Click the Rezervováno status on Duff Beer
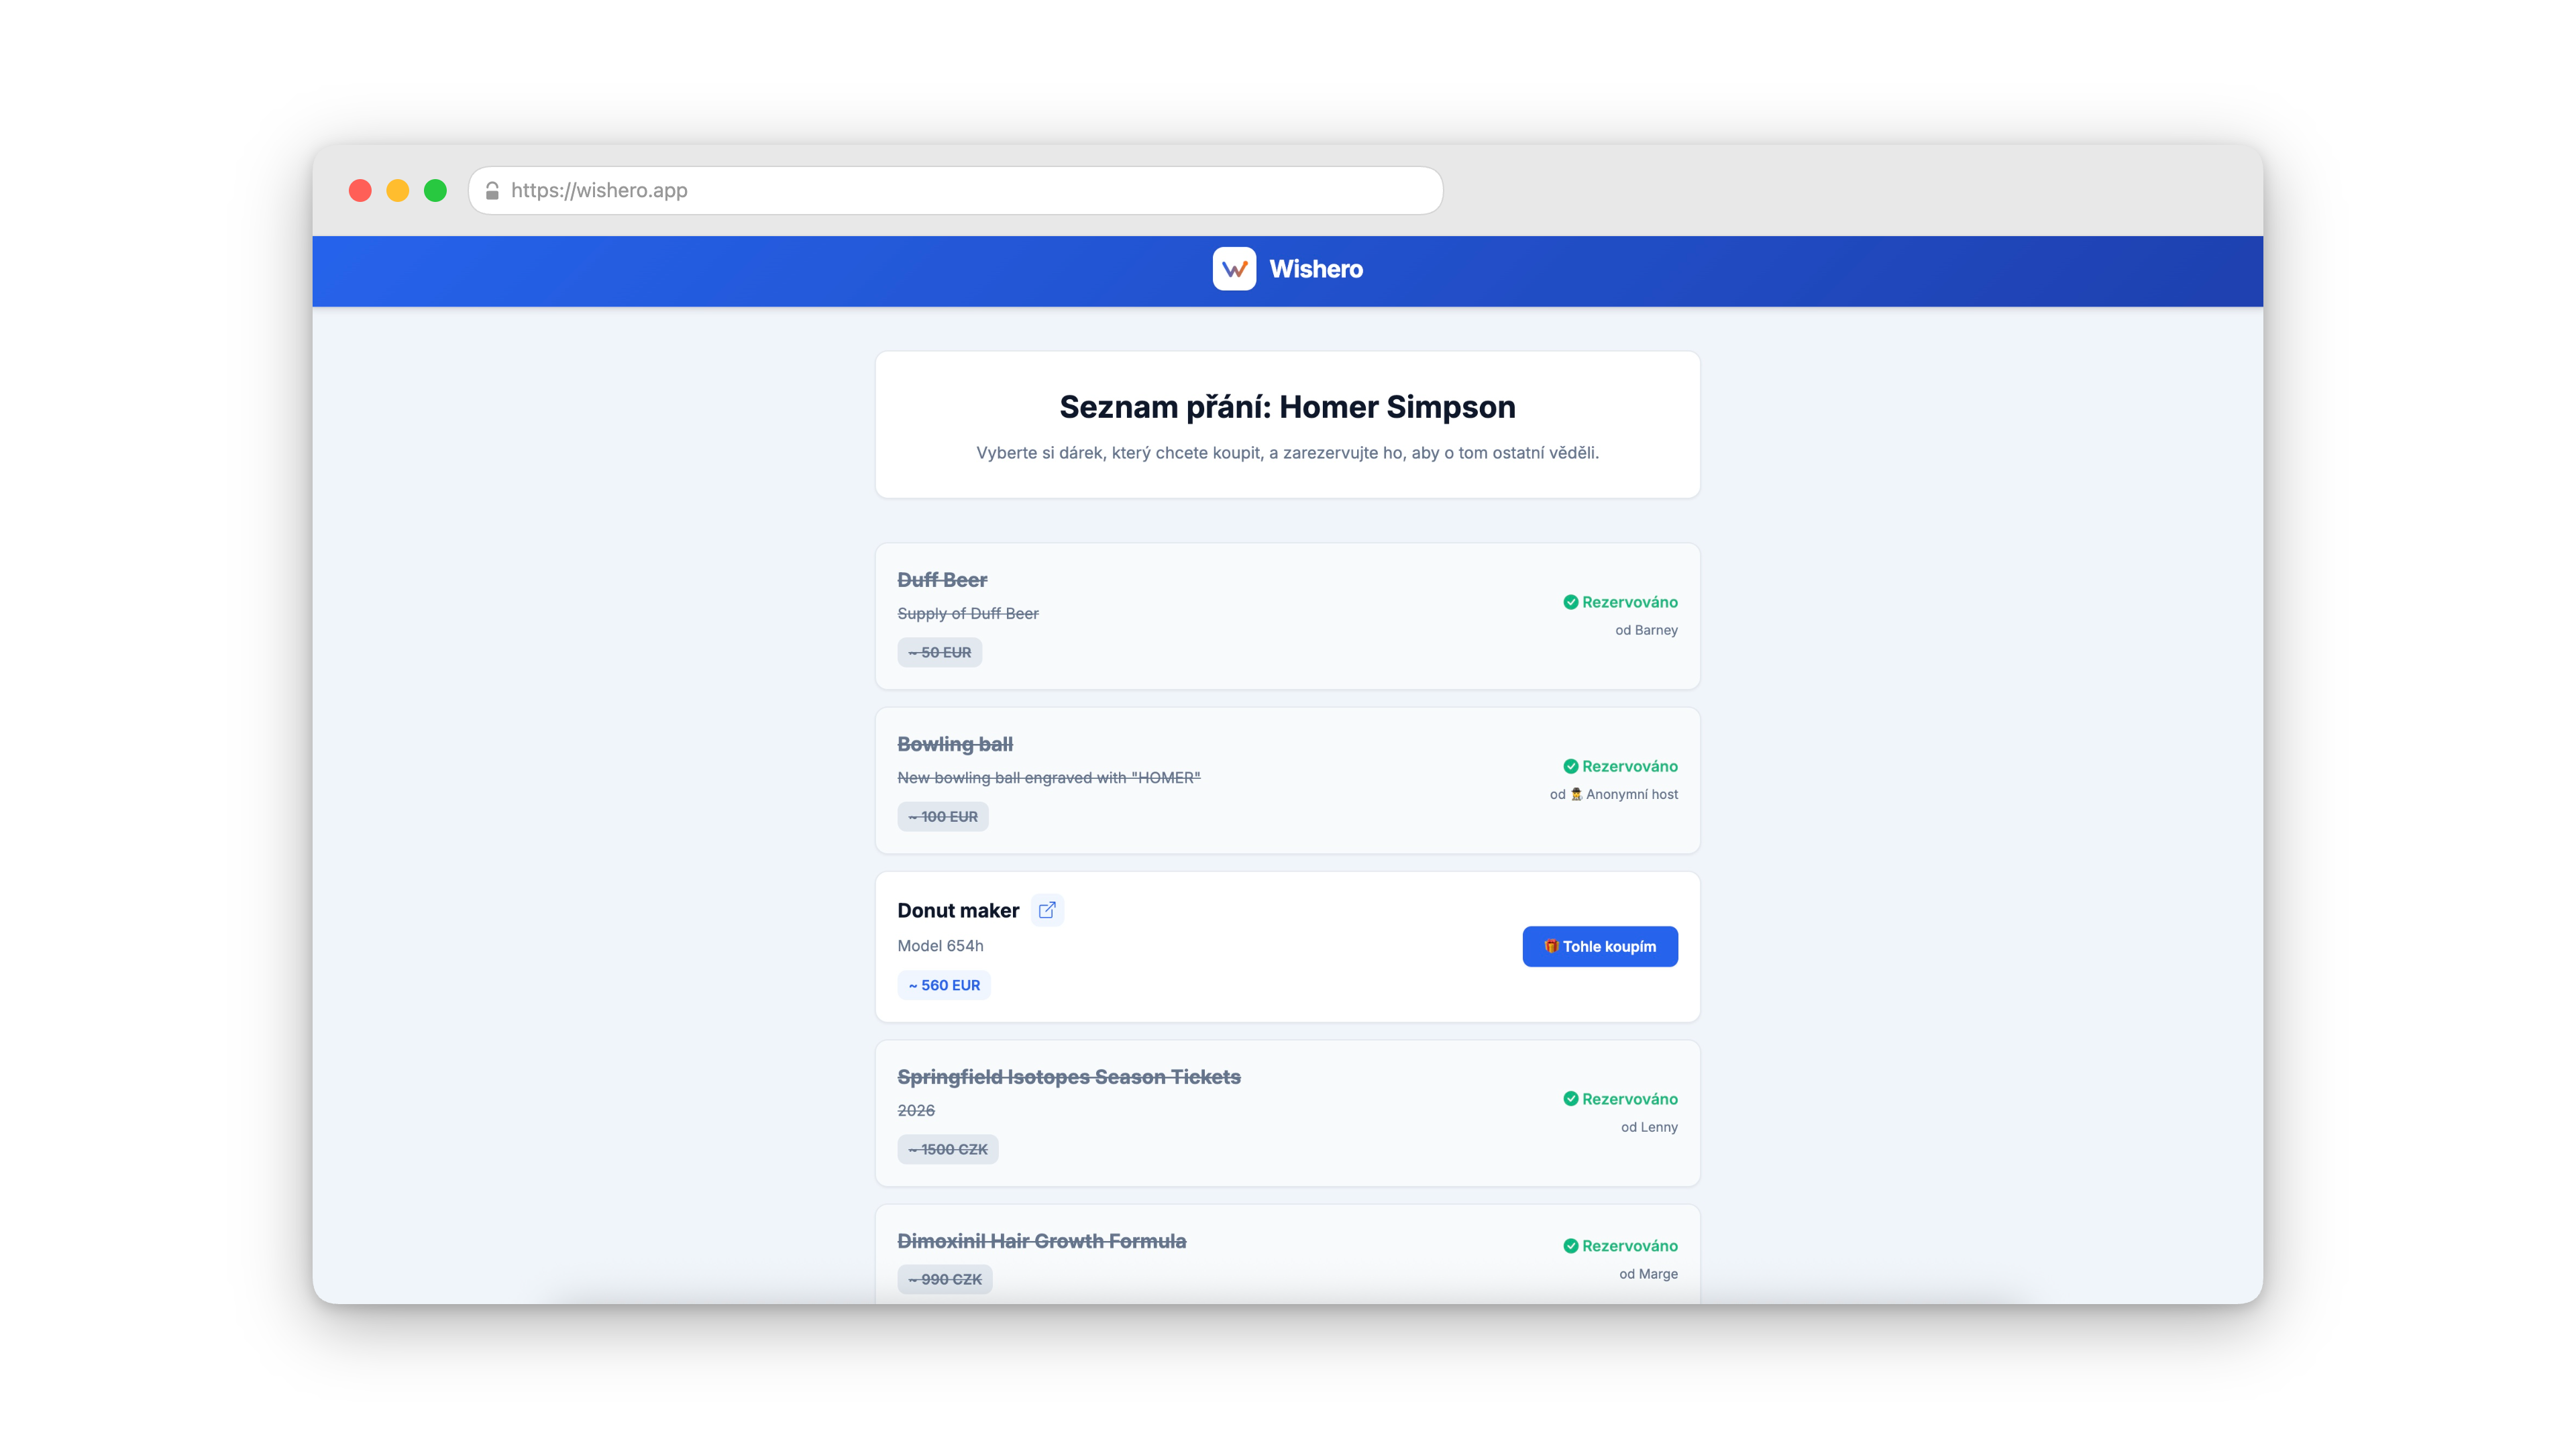Viewport: 2576px width, 1449px height. tap(1630, 602)
